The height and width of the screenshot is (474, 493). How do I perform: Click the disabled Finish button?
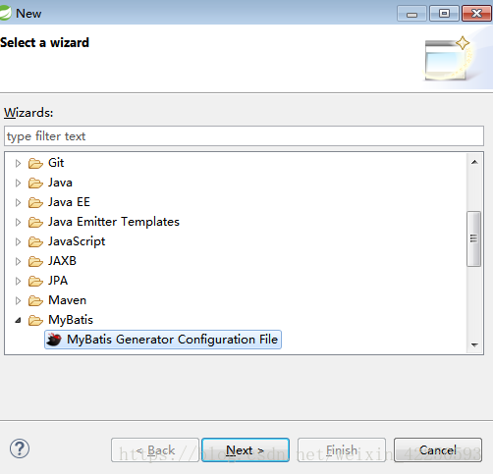pos(342,450)
